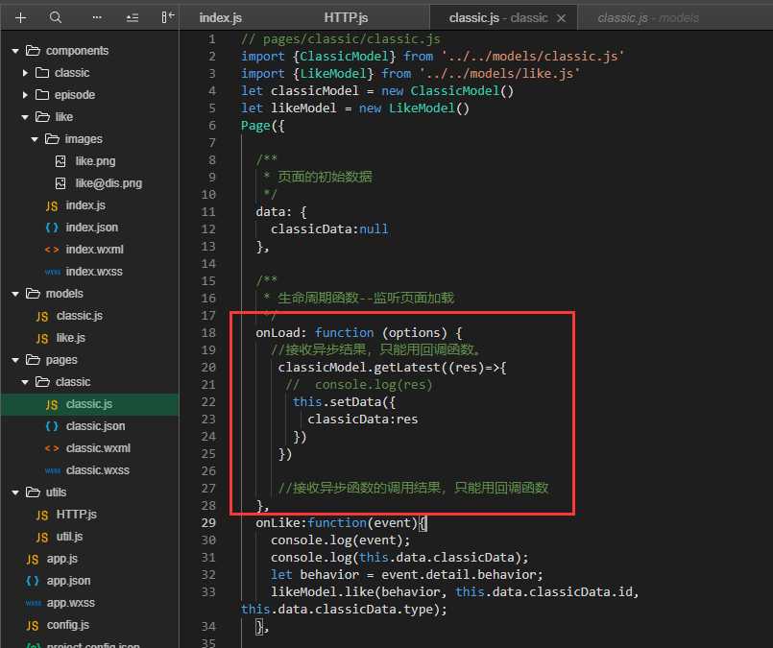
Task: Close the classic.js - classic tab
Action: click(561, 18)
